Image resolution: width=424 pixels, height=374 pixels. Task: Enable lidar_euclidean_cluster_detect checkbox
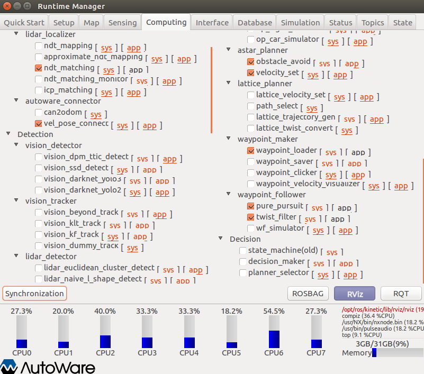(x=39, y=268)
